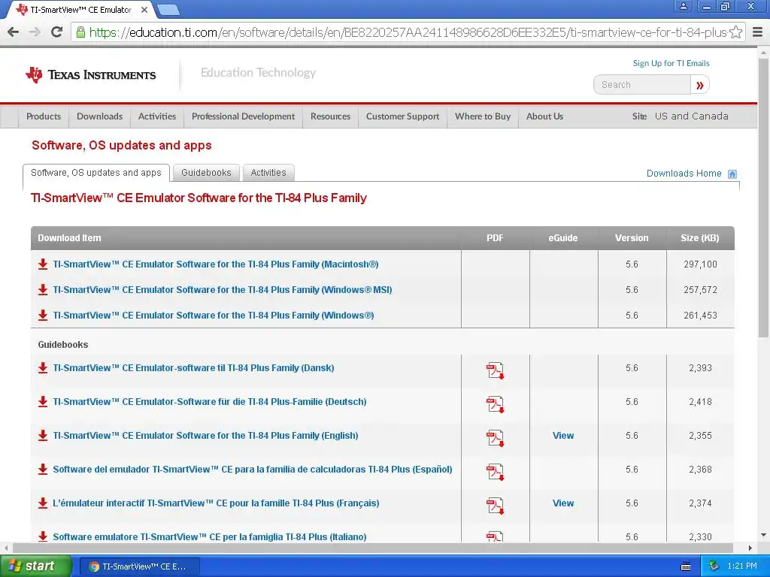This screenshot has width=770, height=577.
Task: Select Software, OS updates and apps tab
Action: click(x=96, y=173)
